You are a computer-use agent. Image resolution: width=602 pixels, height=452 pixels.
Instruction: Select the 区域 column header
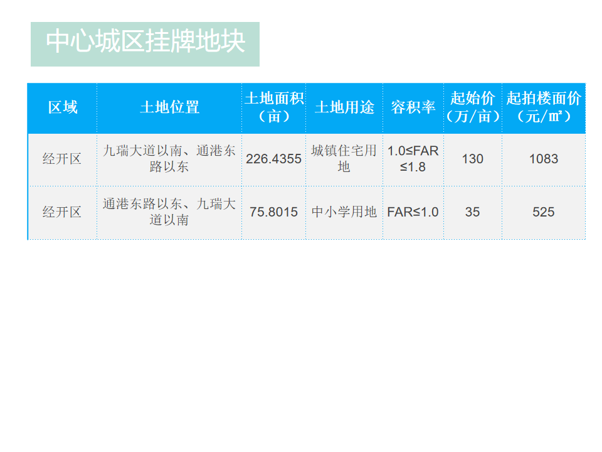63,107
